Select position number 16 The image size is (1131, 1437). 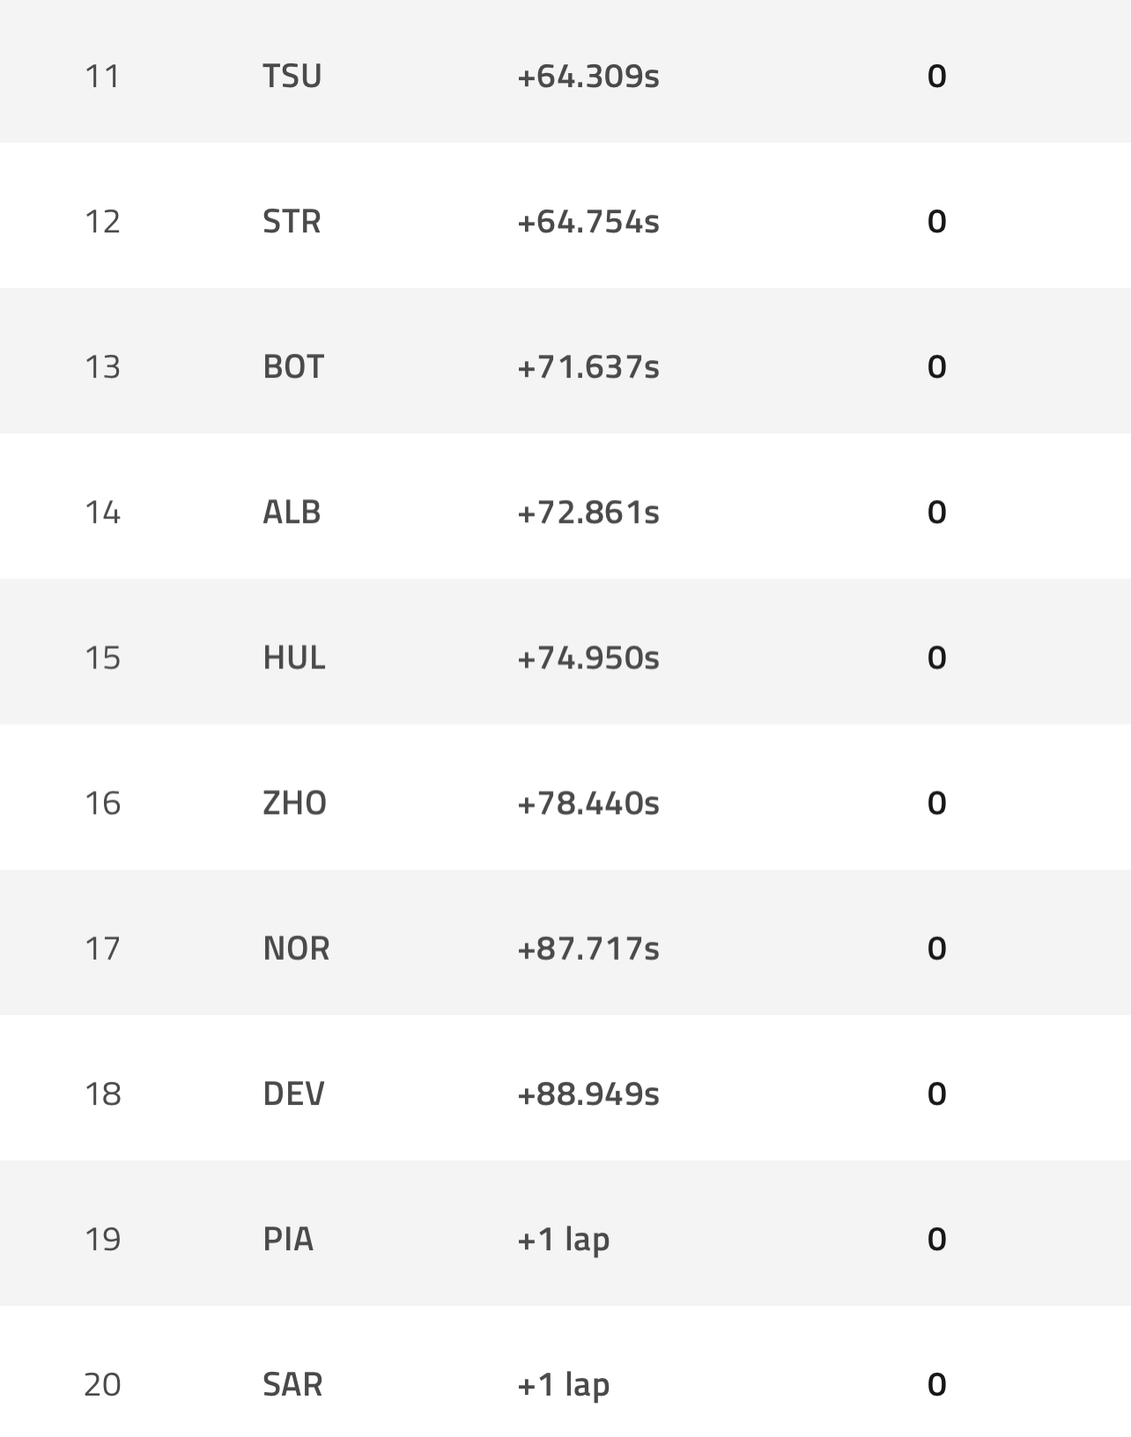pyautogui.click(x=102, y=803)
